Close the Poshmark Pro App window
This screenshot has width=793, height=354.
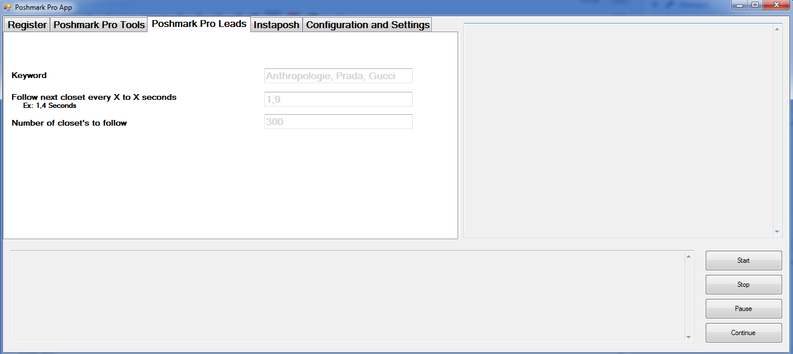click(x=776, y=5)
